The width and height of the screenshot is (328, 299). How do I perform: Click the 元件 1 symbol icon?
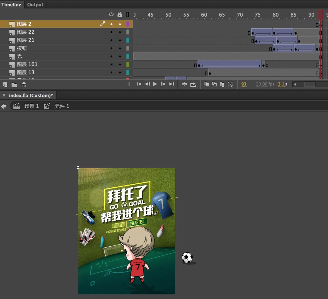47,106
